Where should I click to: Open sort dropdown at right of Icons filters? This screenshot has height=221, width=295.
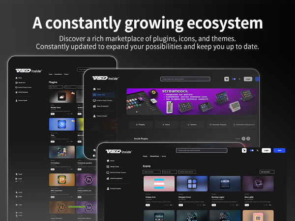(267, 172)
